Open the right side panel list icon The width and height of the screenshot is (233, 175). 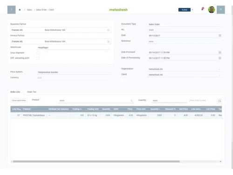pyautogui.click(x=221, y=10)
